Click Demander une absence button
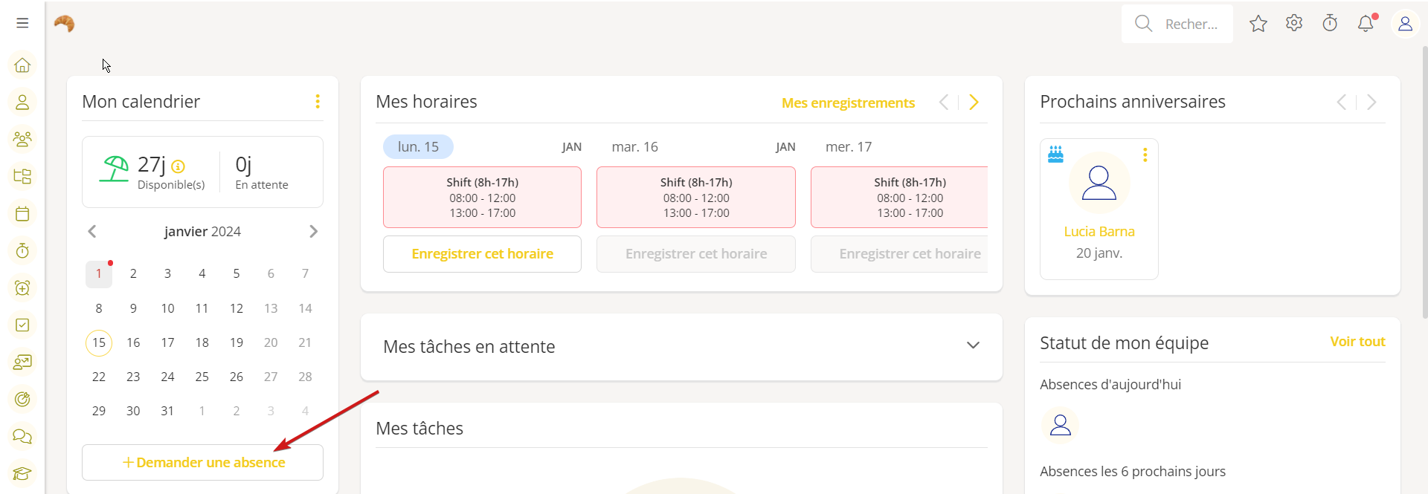The height and width of the screenshot is (494, 1428). 203,462
